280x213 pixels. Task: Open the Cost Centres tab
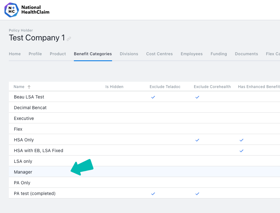pos(159,54)
